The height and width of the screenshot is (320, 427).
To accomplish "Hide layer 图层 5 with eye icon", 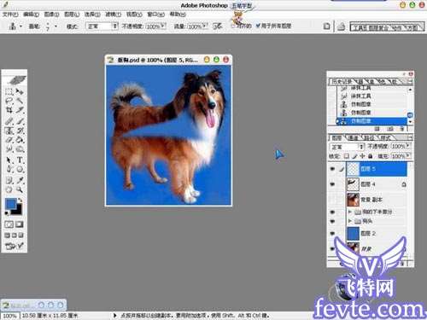I will pos(332,169).
